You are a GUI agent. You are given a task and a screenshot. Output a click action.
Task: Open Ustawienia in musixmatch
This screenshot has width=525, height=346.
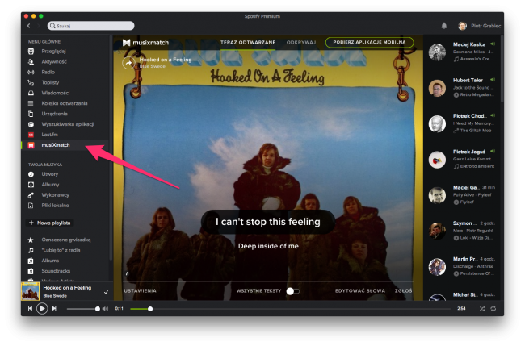[140, 291]
